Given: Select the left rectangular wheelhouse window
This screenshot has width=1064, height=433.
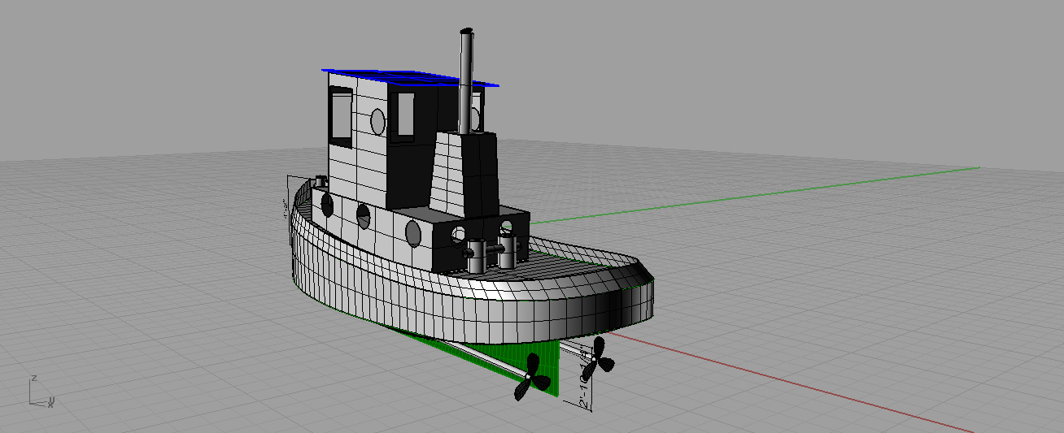Looking at the screenshot, I should [341, 117].
